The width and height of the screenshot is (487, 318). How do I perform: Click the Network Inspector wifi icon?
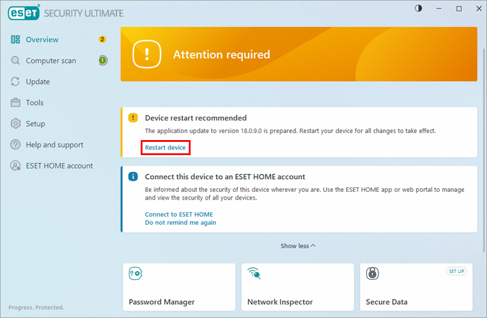click(254, 274)
